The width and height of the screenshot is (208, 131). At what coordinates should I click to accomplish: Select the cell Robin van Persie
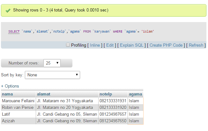tap(18, 107)
